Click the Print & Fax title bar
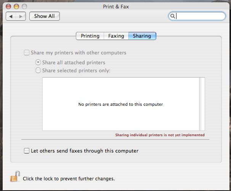The height and width of the screenshot is (191, 231). [116, 6]
